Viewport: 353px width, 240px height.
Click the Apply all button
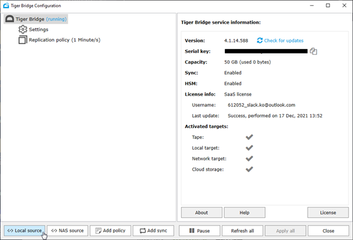click(285, 231)
